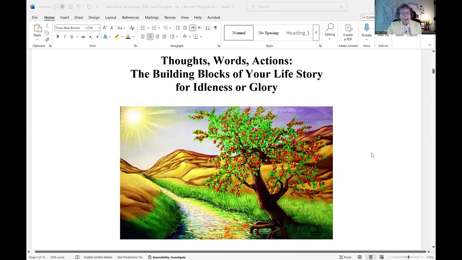Sort paragraphs alphabetically

tap(208, 28)
